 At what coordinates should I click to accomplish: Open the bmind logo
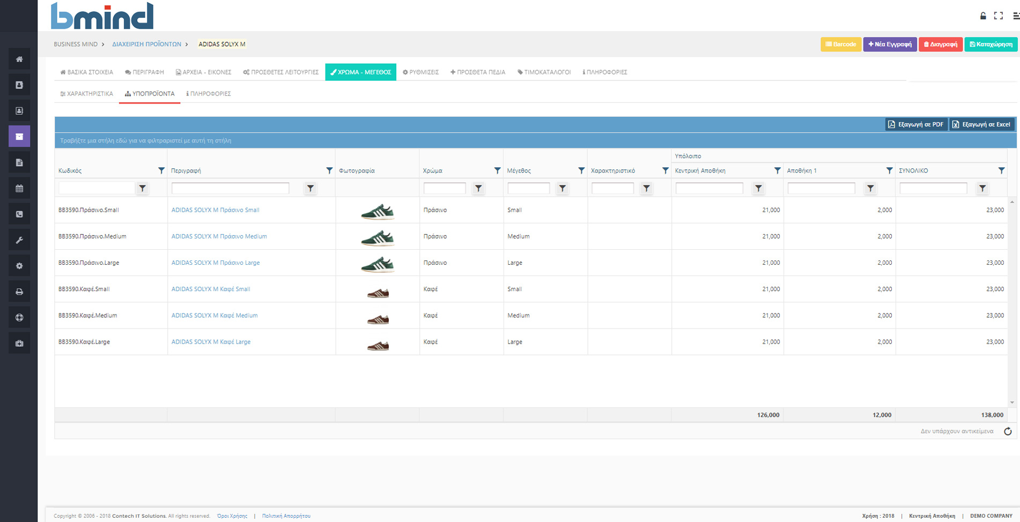point(102,16)
